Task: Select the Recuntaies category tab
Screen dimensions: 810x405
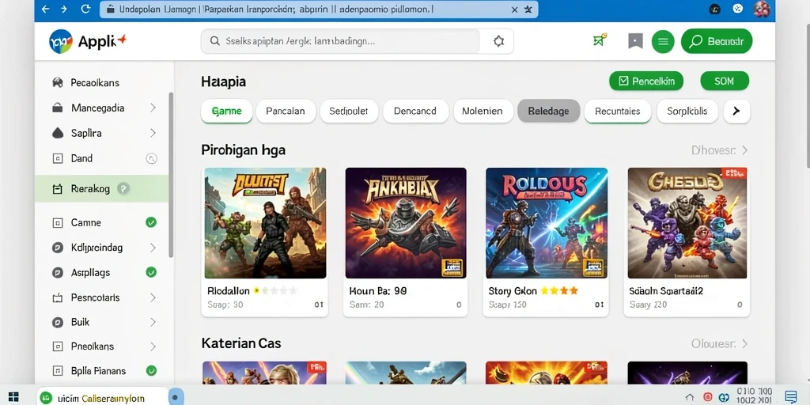Action: pyautogui.click(x=617, y=111)
